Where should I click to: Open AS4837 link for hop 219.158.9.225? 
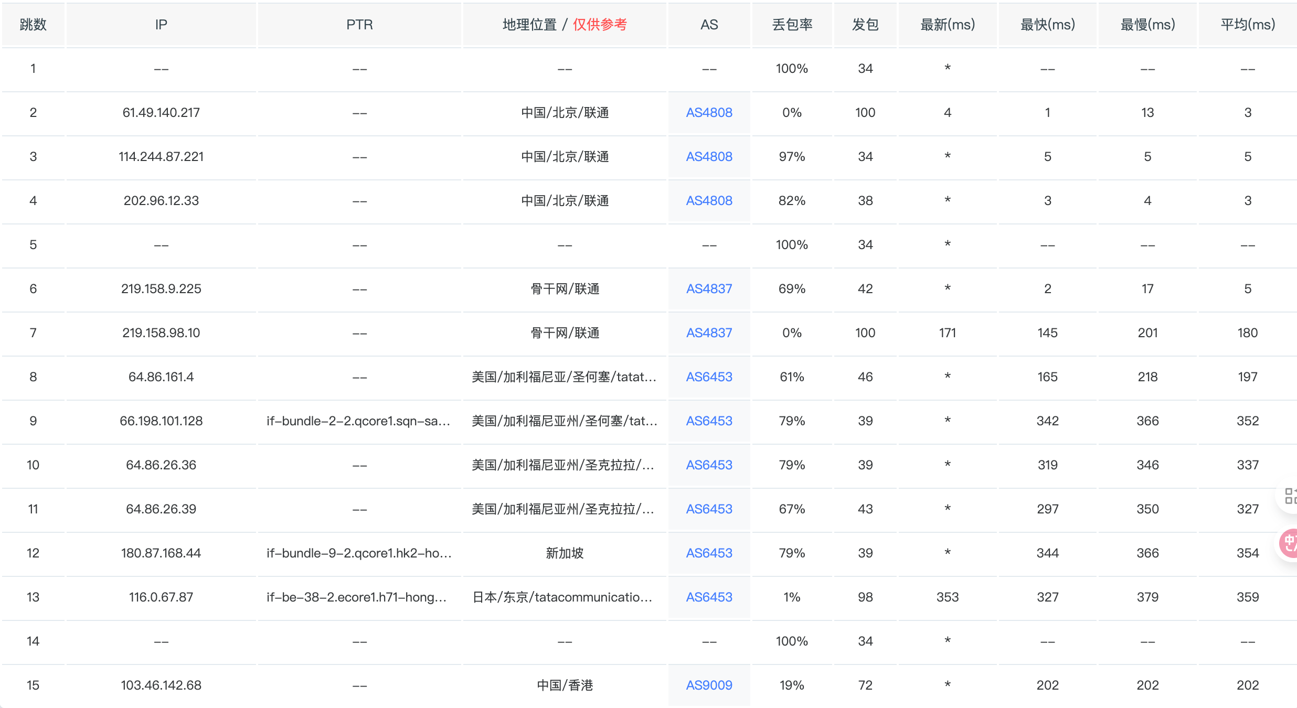[x=709, y=289]
